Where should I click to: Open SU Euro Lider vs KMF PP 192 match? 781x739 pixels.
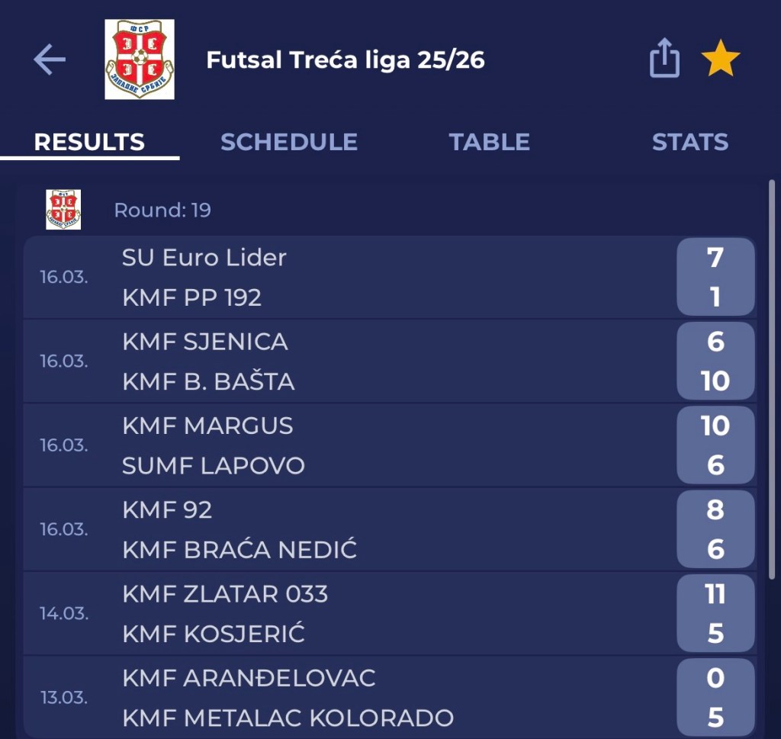(x=343, y=277)
